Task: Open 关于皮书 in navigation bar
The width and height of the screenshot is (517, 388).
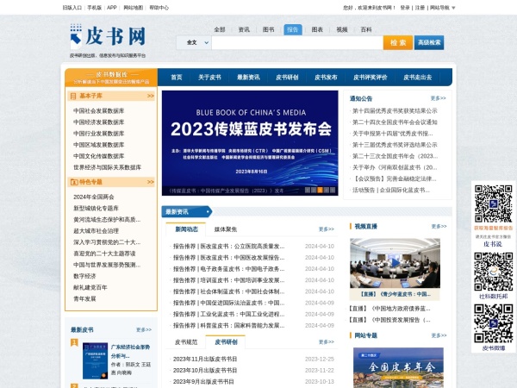Action: tap(209, 78)
